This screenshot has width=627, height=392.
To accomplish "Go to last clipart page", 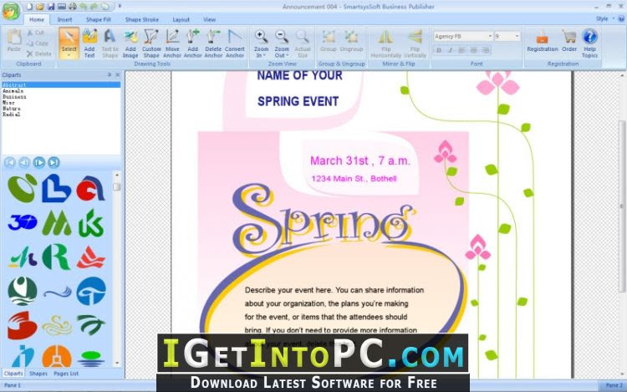I will click(x=54, y=162).
